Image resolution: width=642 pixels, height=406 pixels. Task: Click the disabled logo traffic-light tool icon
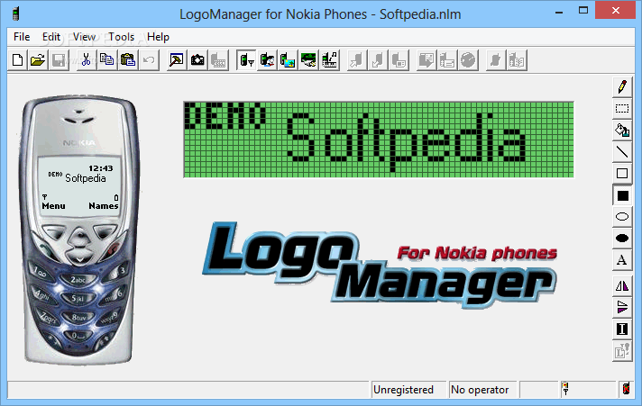(x=622, y=351)
